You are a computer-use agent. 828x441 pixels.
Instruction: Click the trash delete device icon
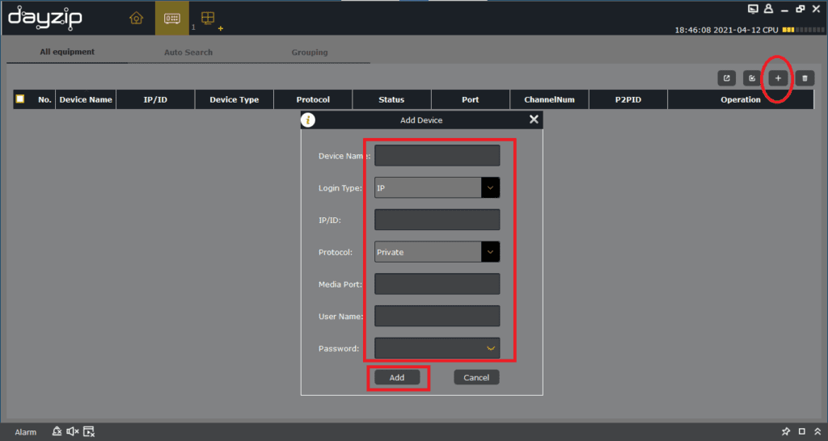click(804, 78)
